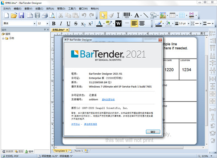
Task: Click the copy-to-clipboard link beside sobisvm
Action: pyautogui.click(x=108, y=99)
